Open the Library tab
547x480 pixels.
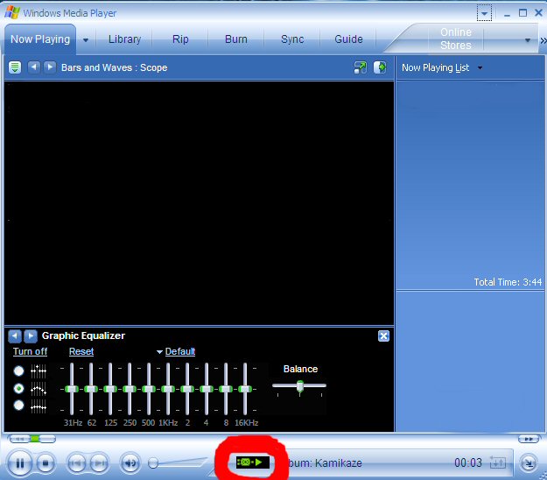[124, 39]
